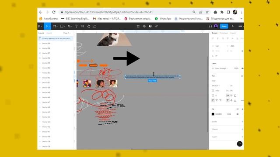Image resolution: width=280 pixels, height=157 pixels.
Task: Select the Hand tool
Action: pos(89,26)
